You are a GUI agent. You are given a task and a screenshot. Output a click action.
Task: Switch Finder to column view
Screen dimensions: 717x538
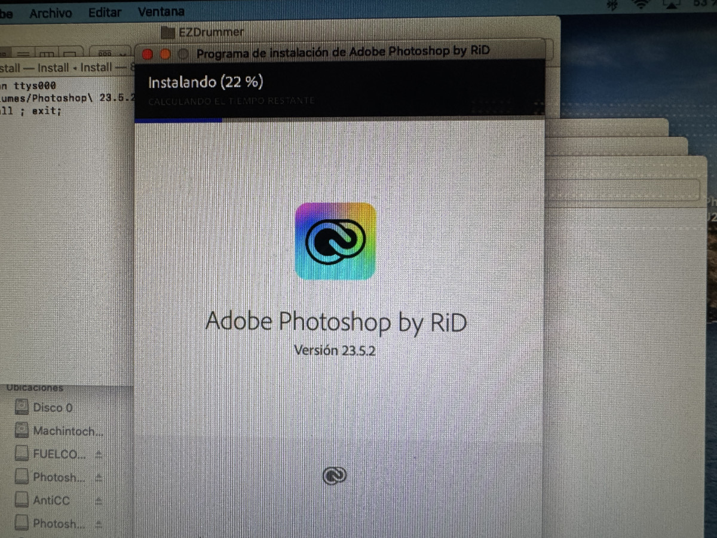pyautogui.click(x=47, y=53)
